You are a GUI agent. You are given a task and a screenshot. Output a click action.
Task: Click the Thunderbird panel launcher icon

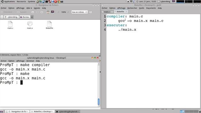pos(44,2)
